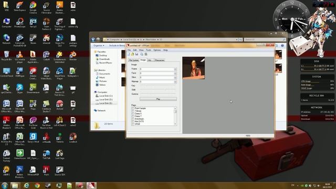Switch to the File System tab
Viewport: 336px width, 189px height.
click(134, 60)
